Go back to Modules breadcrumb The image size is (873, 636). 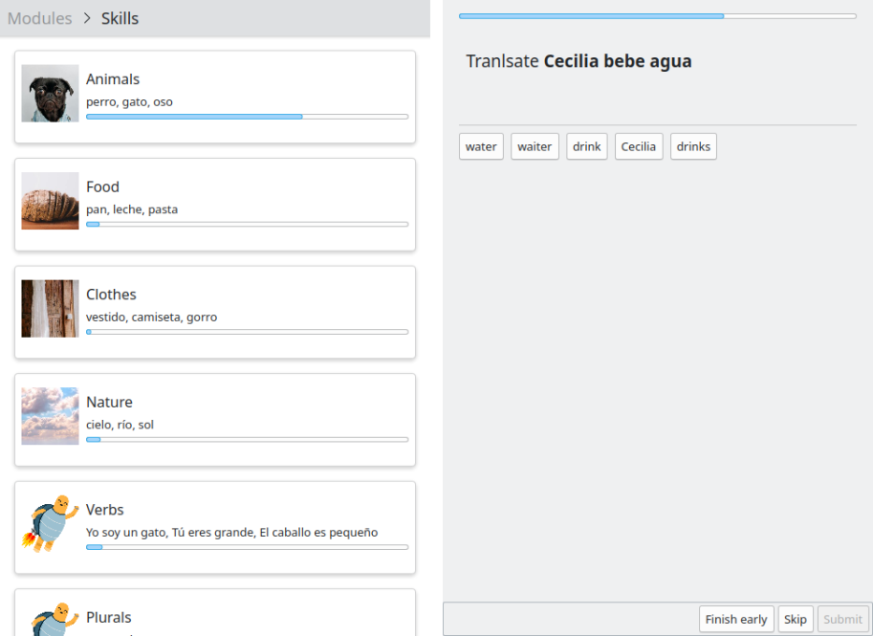(40, 18)
